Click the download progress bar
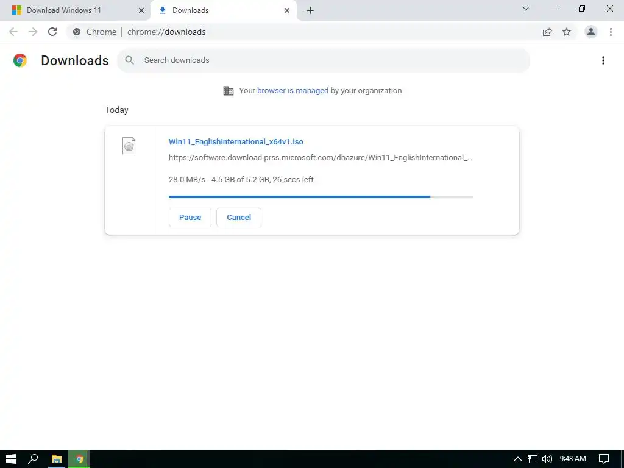The image size is (624, 468). click(x=321, y=197)
